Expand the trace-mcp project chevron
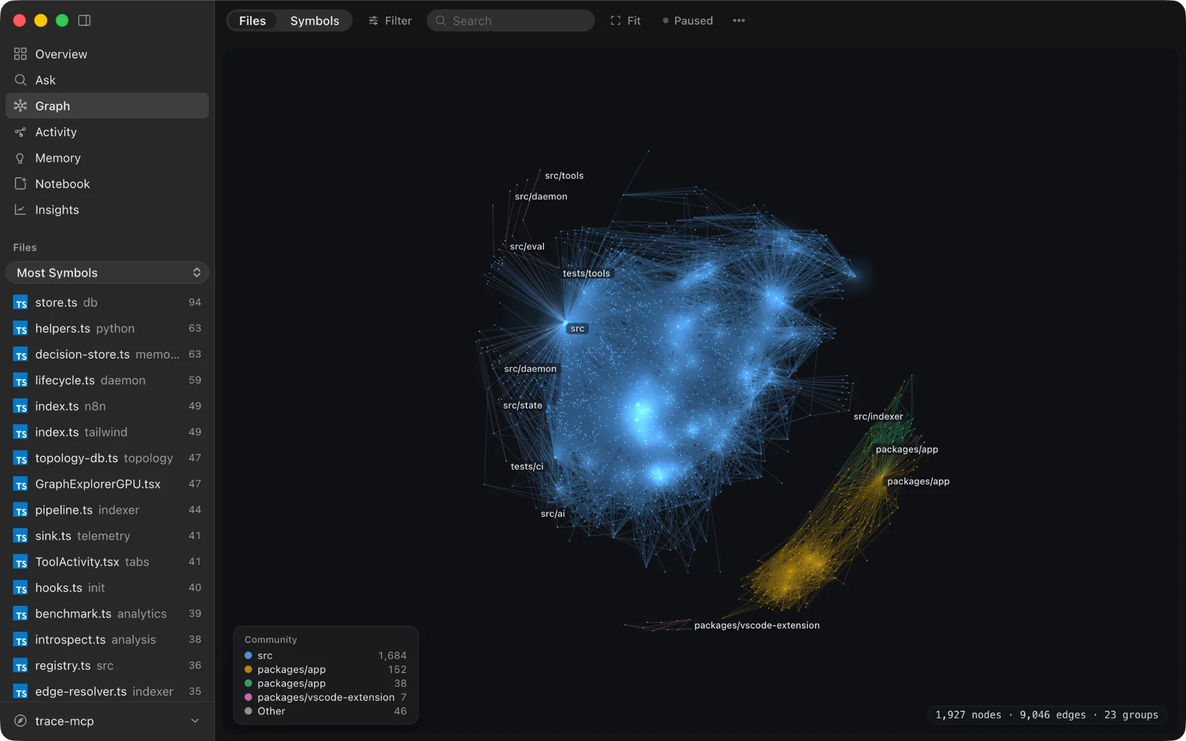The height and width of the screenshot is (741, 1186). pos(195,721)
